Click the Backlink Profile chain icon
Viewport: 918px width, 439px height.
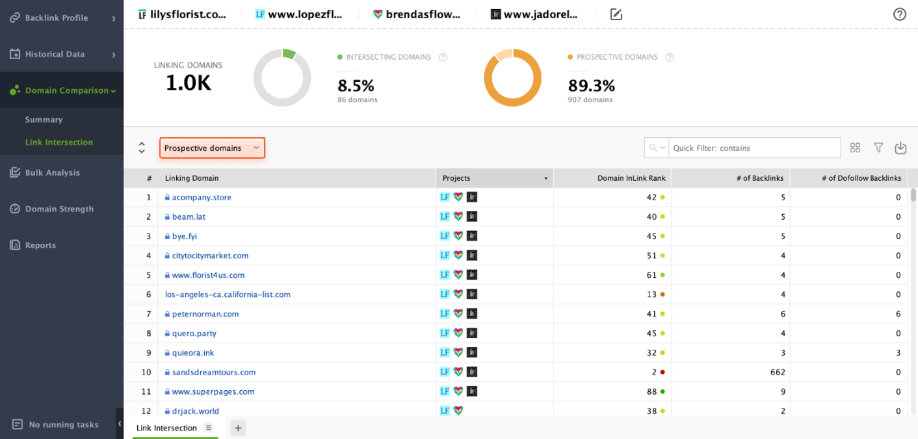click(14, 18)
